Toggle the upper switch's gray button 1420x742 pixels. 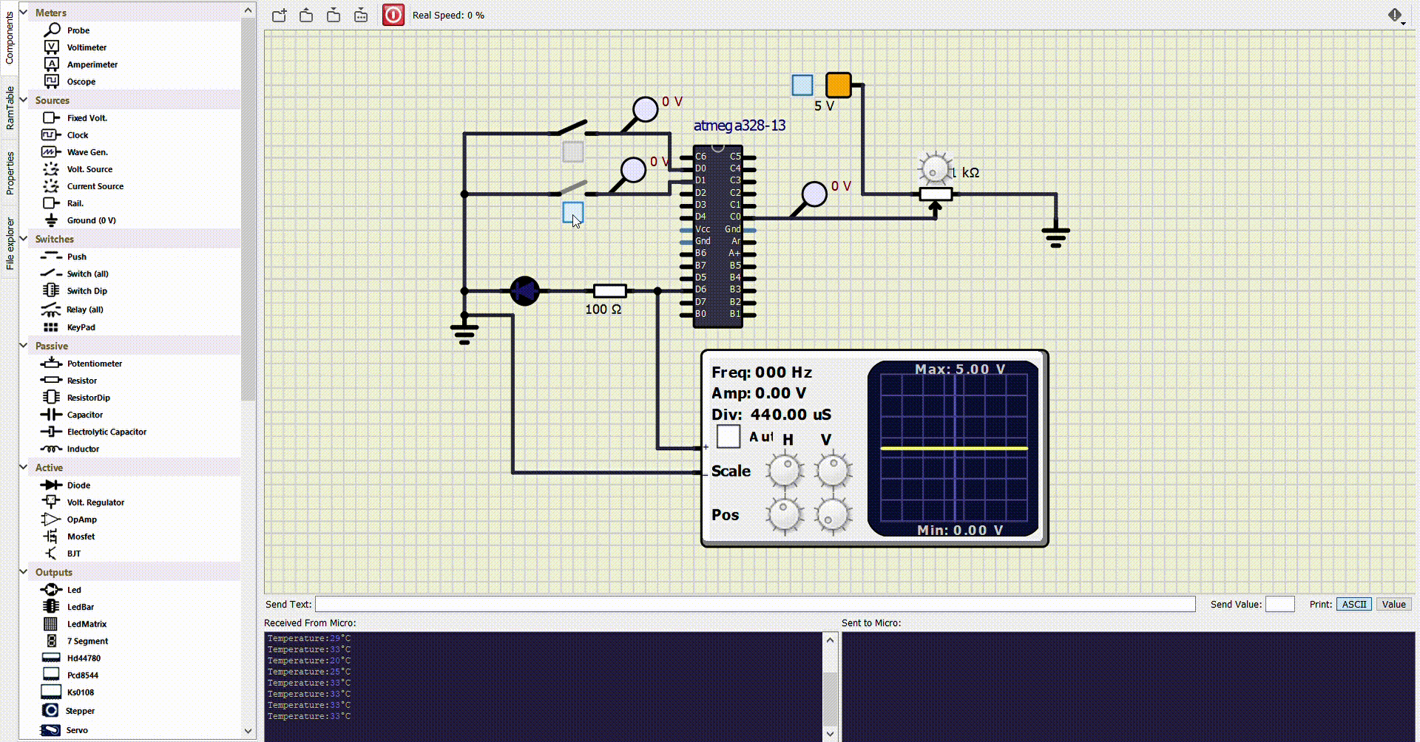(x=573, y=152)
